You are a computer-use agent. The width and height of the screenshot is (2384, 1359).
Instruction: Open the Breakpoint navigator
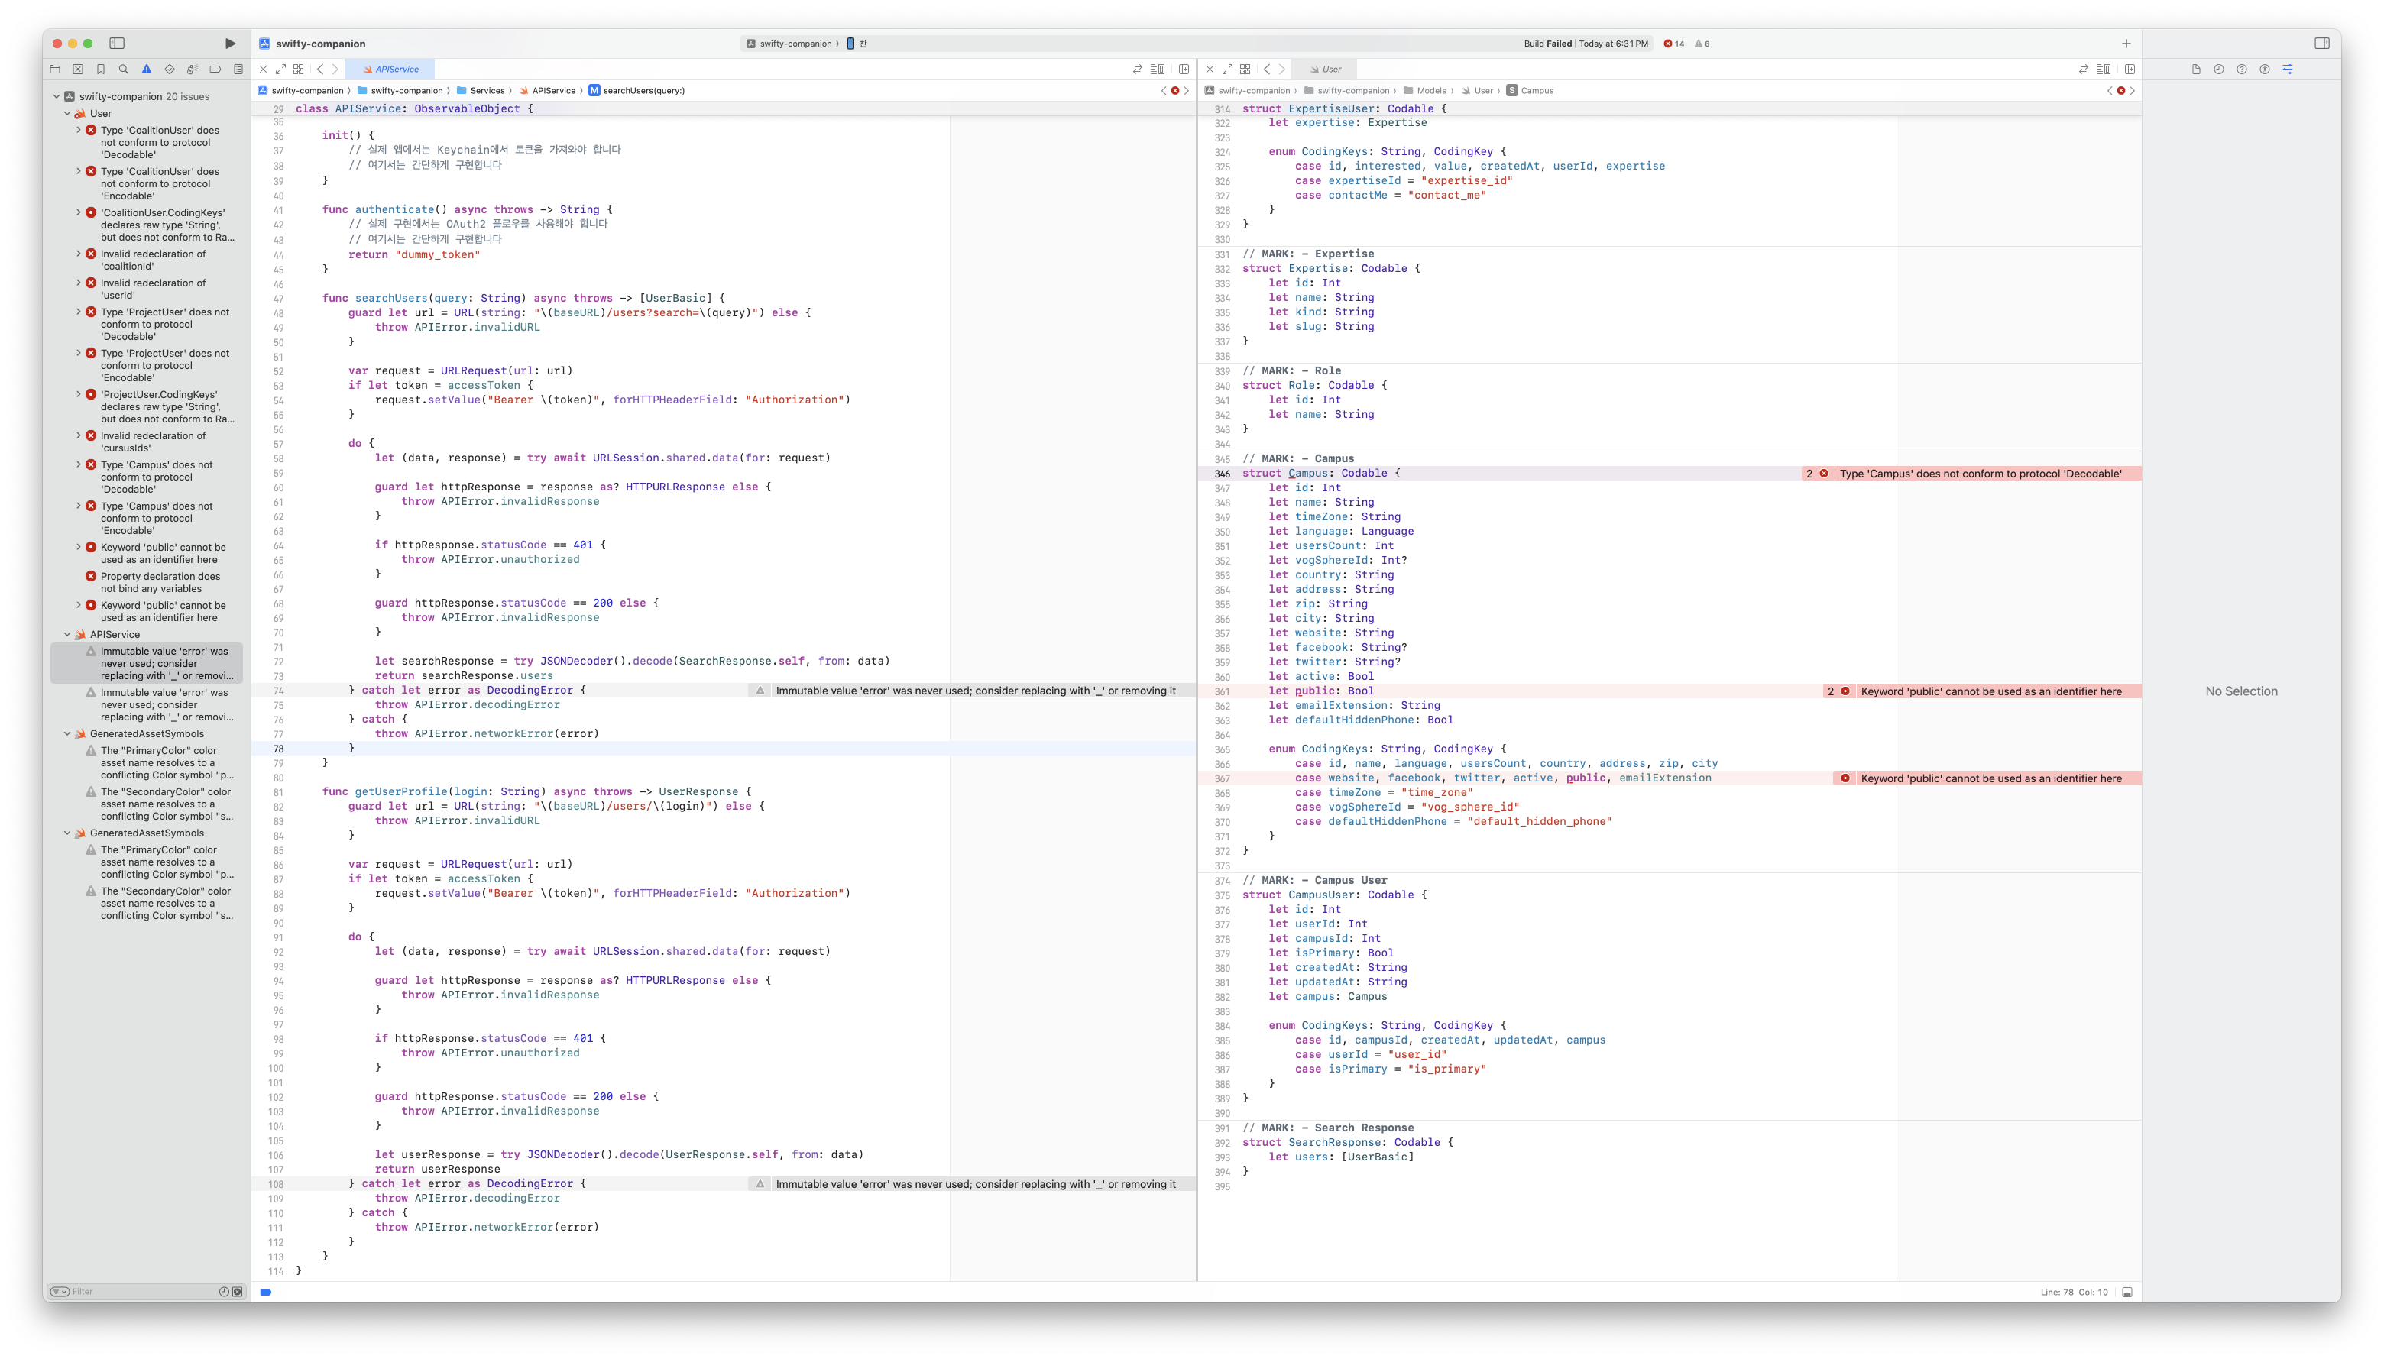click(x=215, y=69)
